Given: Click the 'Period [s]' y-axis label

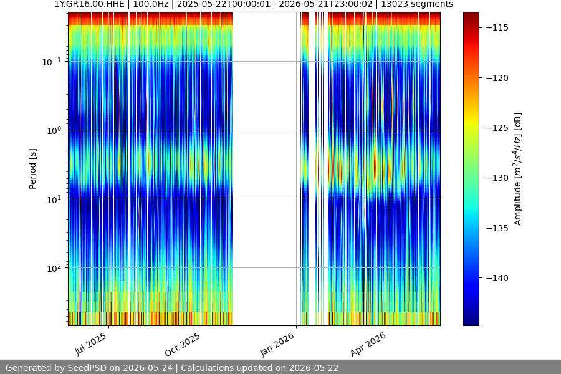Looking at the screenshot, I should tap(32, 169).
